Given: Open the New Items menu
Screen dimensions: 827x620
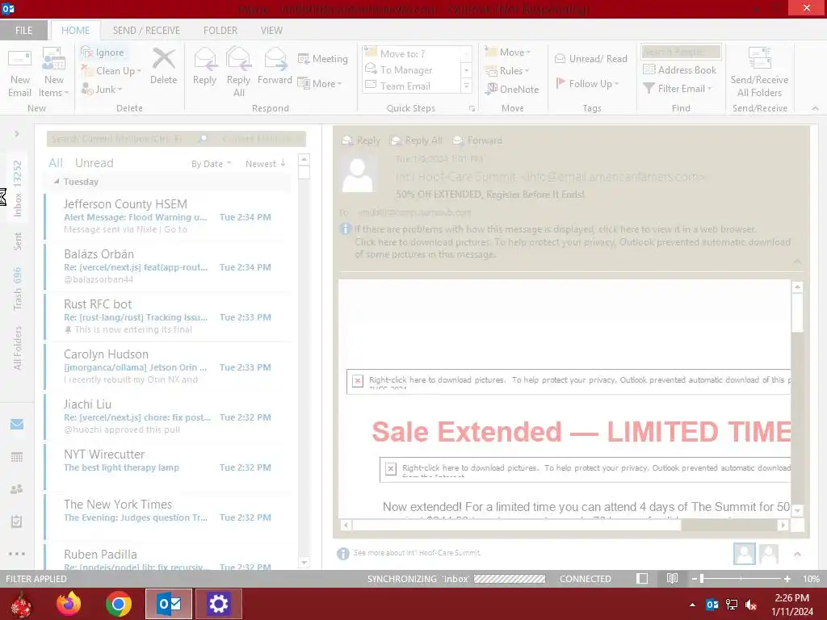Looking at the screenshot, I should click(54, 73).
